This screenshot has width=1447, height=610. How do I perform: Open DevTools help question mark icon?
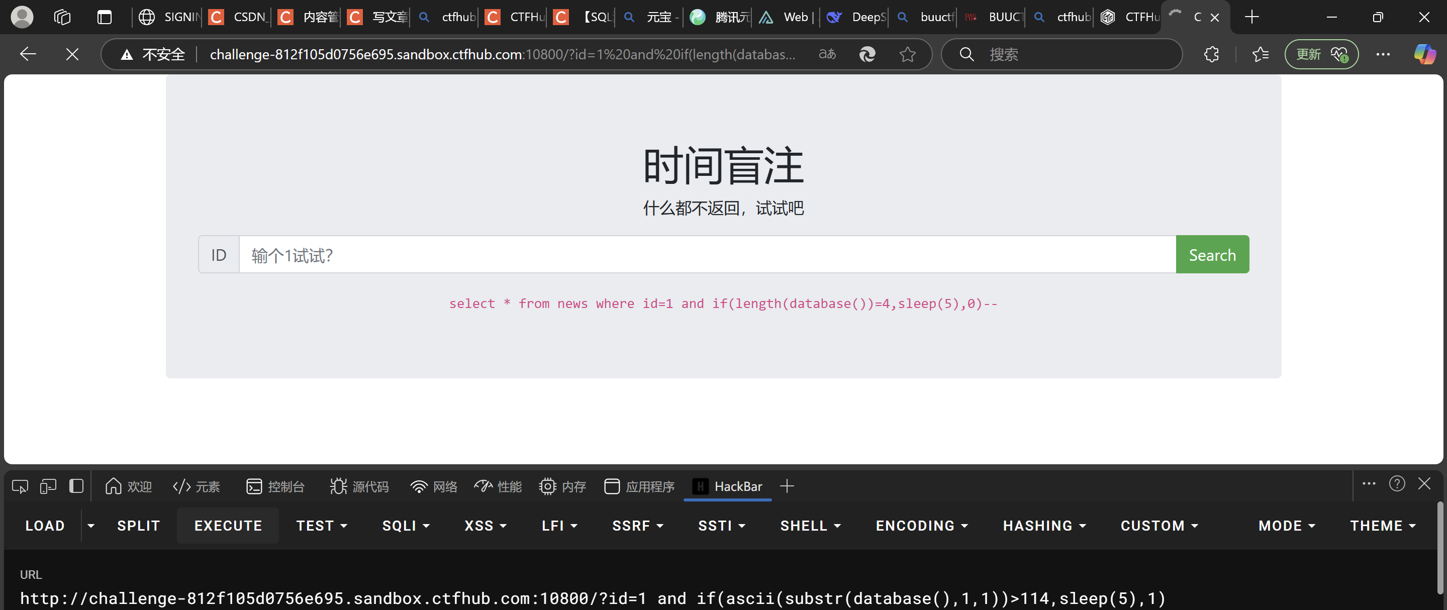[x=1396, y=483]
